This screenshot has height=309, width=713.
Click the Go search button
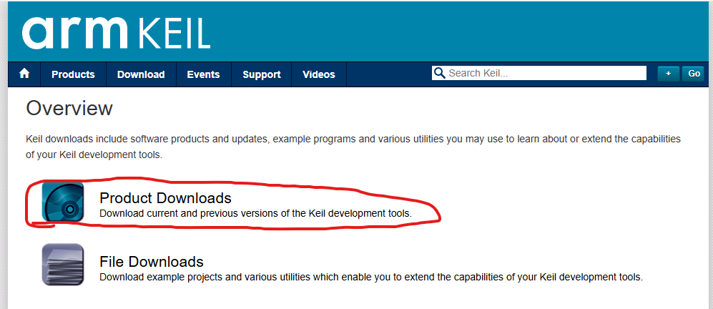[x=694, y=74]
